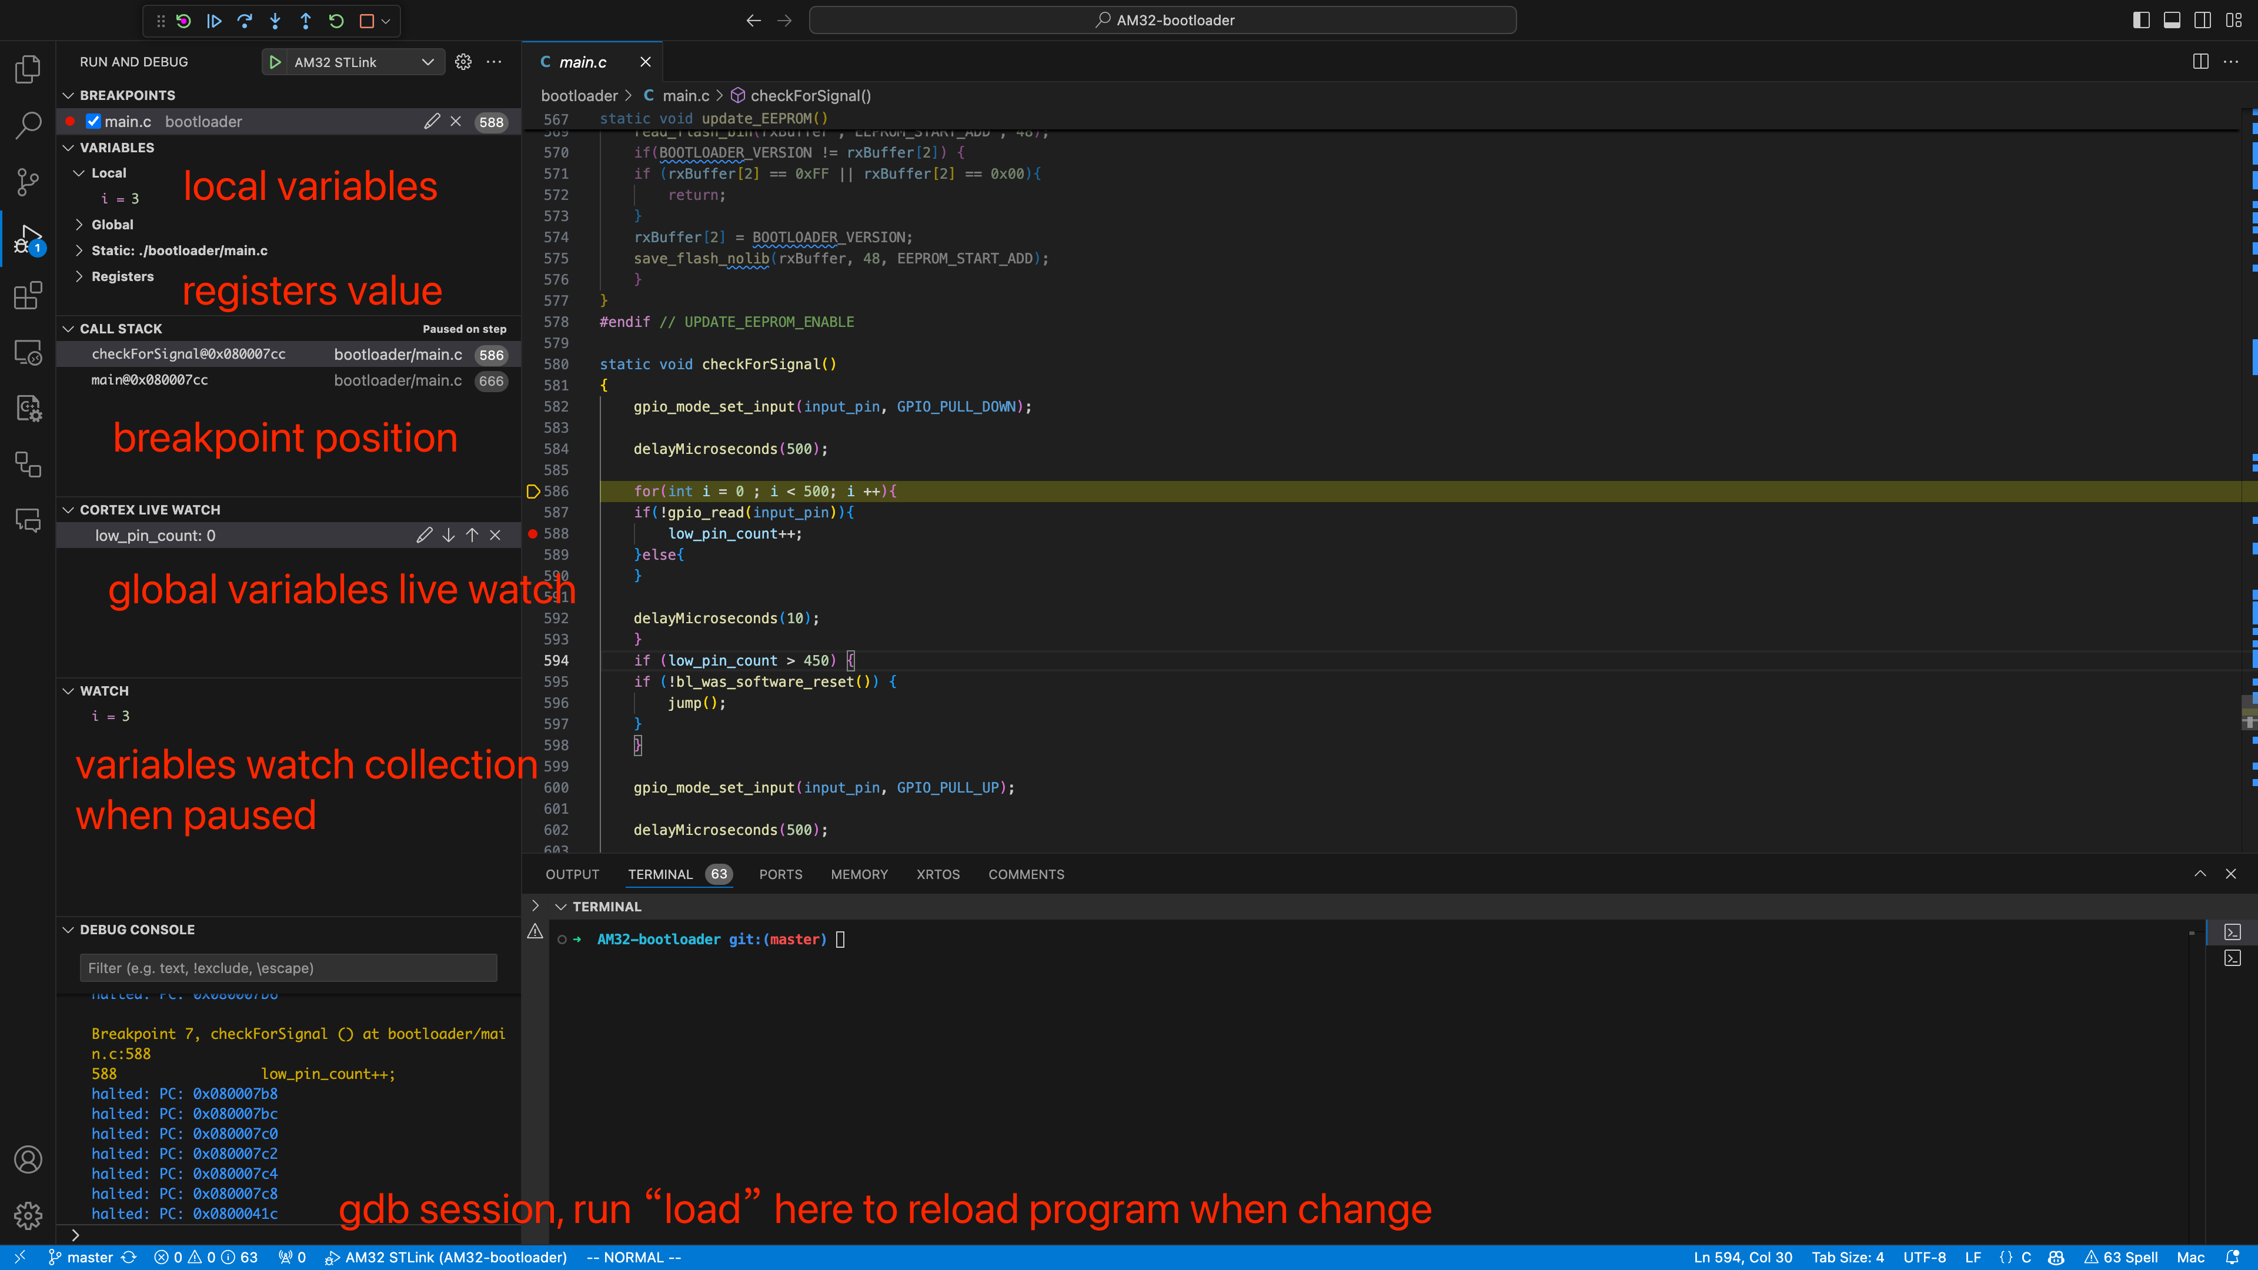Go back with the navigation arrow
This screenshot has width=2258, height=1270.
tap(754, 20)
